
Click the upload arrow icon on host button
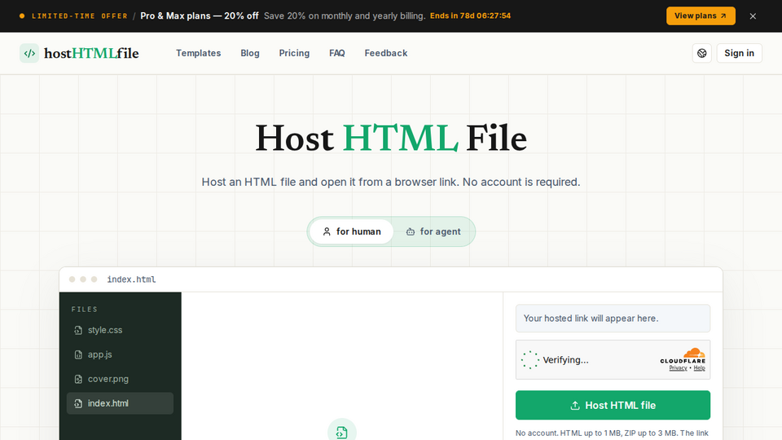click(x=575, y=406)
